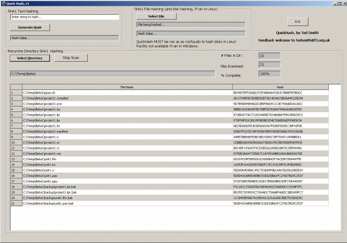Select the project1.res file name cell
Image resolution: width=347 pixels, height=243 pixels.
pyautogui.click(x=127, y=154)
